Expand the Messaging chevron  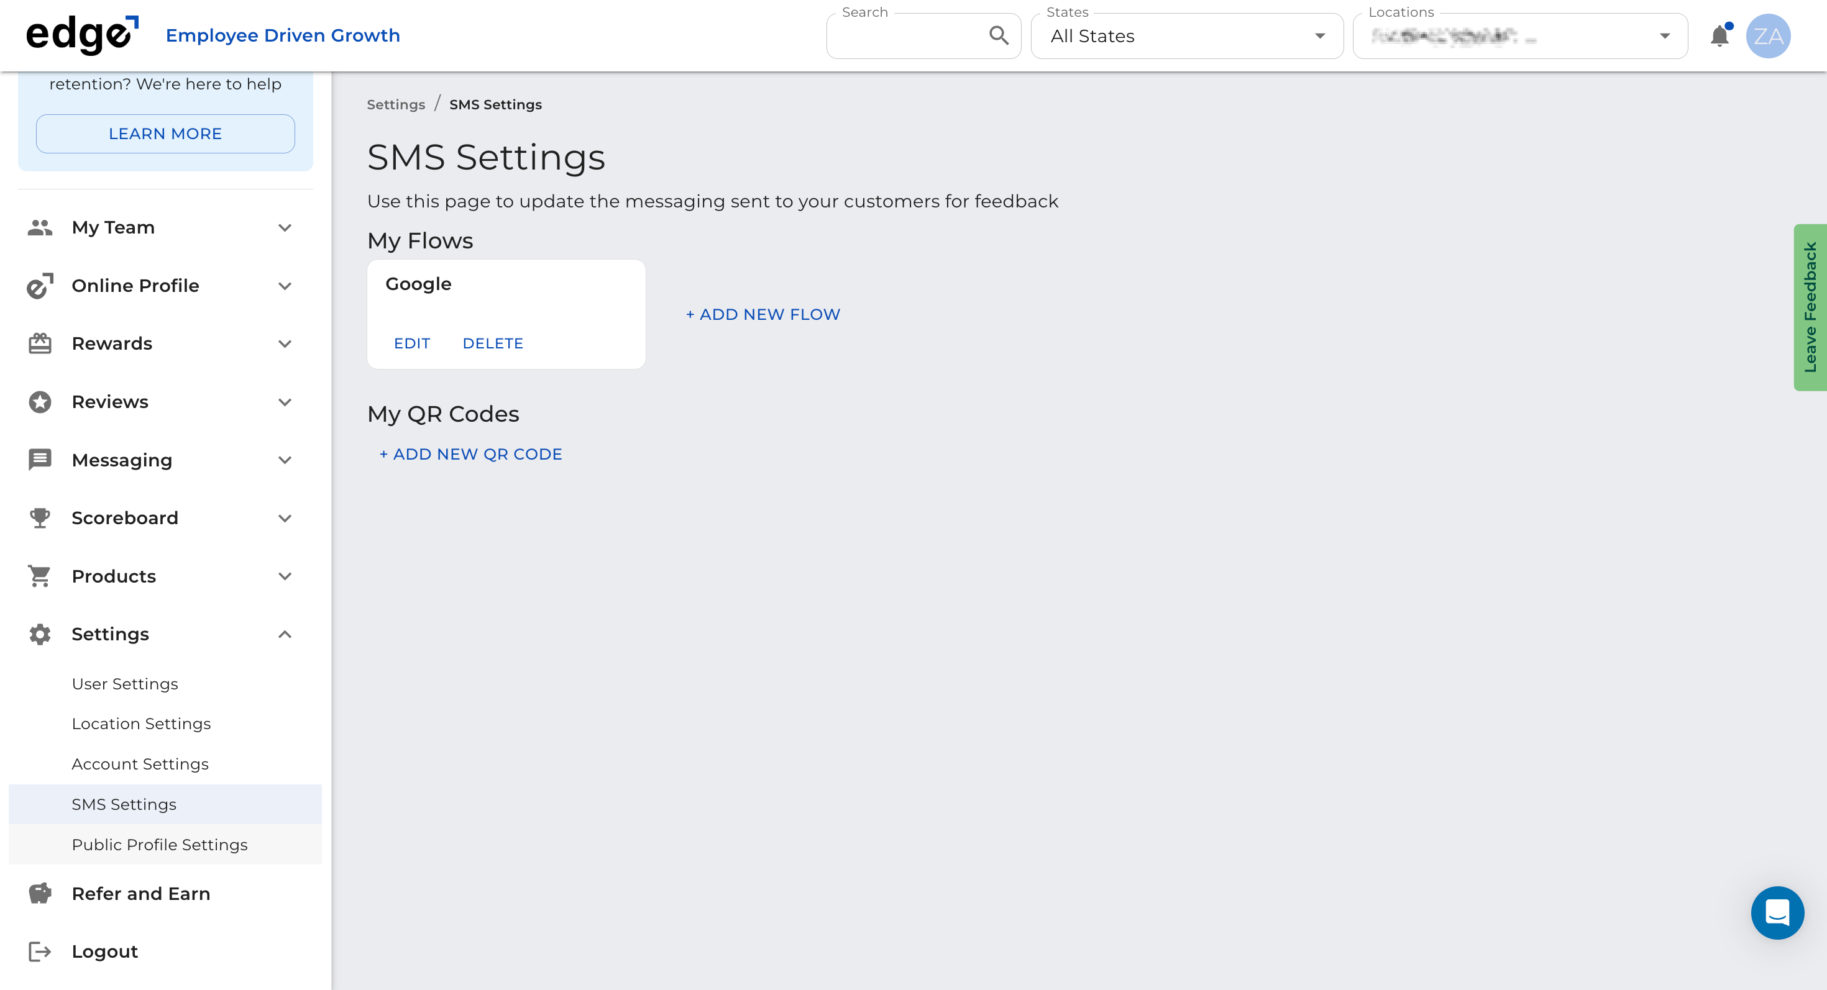pyautogui.click(x=285, y=461)
